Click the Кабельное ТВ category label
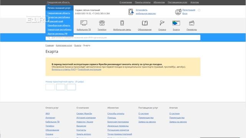Image resolution: width=246 pixels, height=138 pixels. pyautogui.click(x=84, y=30)
